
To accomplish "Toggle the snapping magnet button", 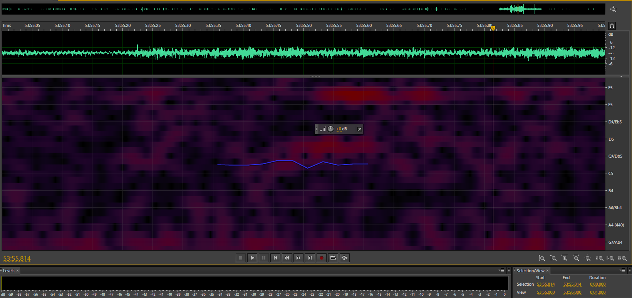I will (612, 26).
